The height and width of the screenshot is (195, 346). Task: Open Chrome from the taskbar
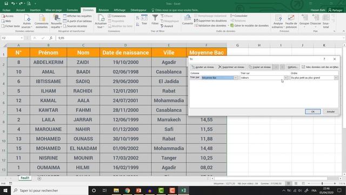128,190
